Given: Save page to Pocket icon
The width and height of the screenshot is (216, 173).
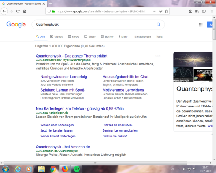Looking at the screenshot, I should [160, 11].
